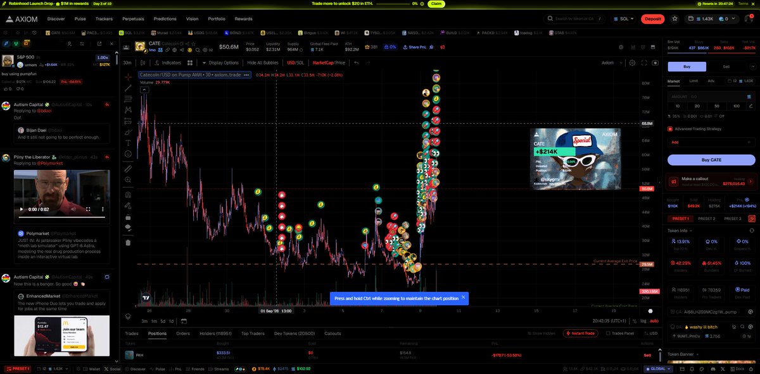Screen dimensions: 760x374
Task: Toggle Hide All Bubbles on the chart
Action: [264, 63]
